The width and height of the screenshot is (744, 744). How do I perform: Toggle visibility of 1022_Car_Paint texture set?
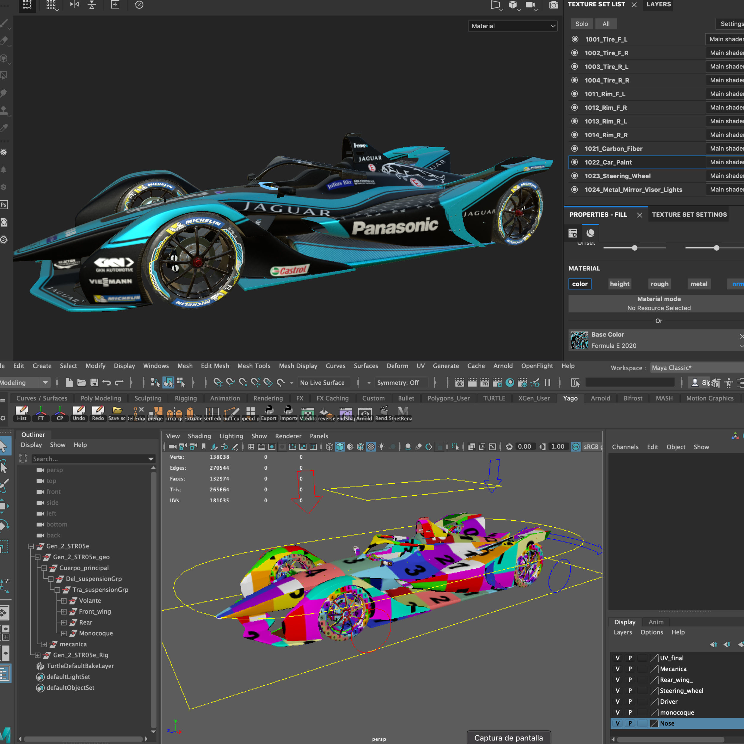click(575, 162)
